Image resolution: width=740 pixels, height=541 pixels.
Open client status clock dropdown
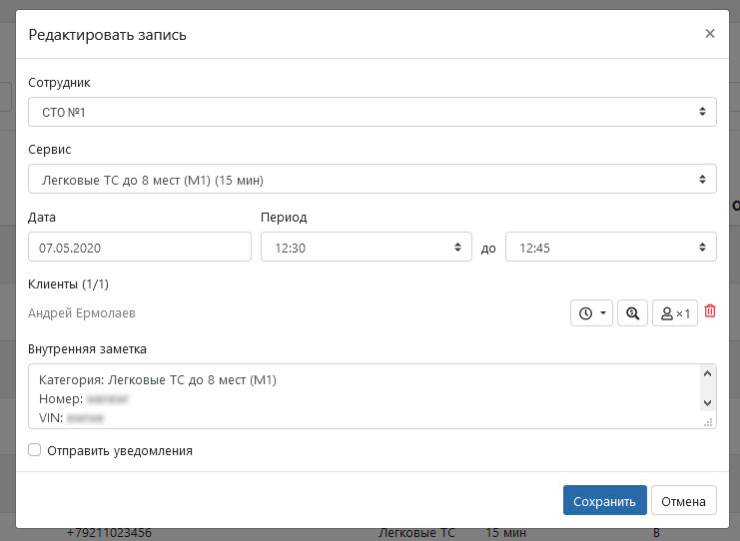[591, 313]
